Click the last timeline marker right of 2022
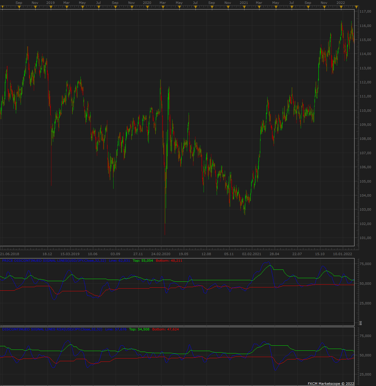376x386 pixels. pyautogui.click(x=357, y=7)
